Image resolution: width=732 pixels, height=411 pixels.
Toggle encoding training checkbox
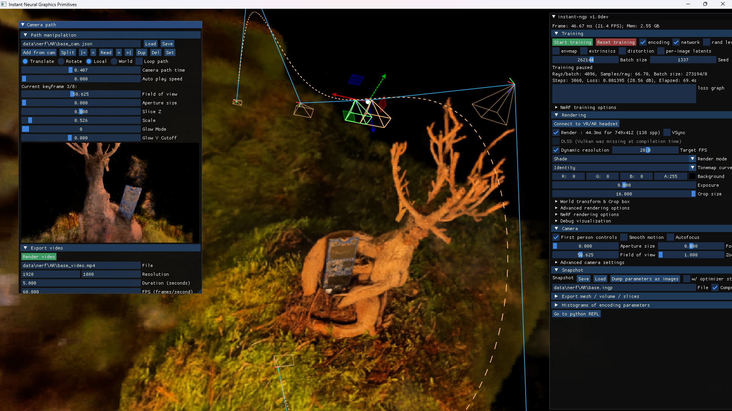[643, 42]
